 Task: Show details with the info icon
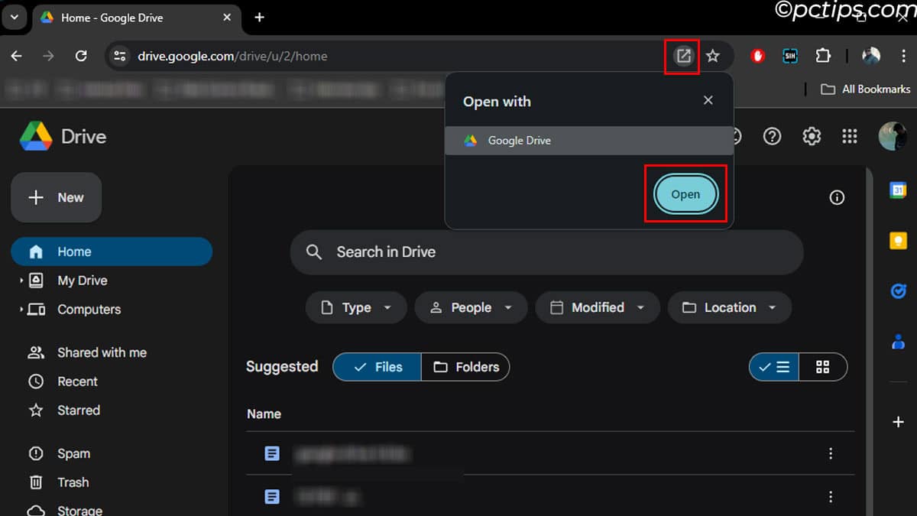[x=838, y=198]
